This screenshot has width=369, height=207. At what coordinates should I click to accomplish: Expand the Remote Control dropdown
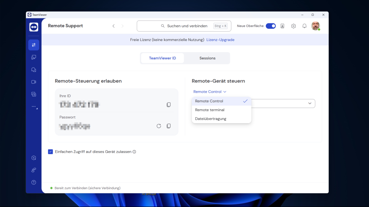[210, 92]
